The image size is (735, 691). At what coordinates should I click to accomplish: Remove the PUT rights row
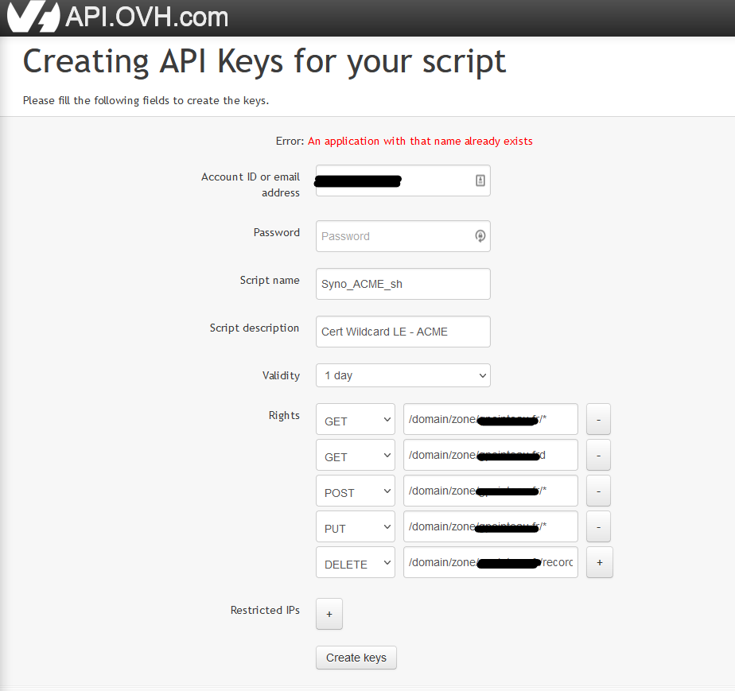(599, 526)
